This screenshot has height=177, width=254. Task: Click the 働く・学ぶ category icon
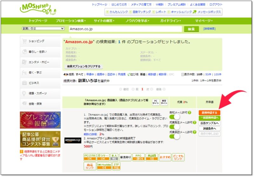point(24,73)
